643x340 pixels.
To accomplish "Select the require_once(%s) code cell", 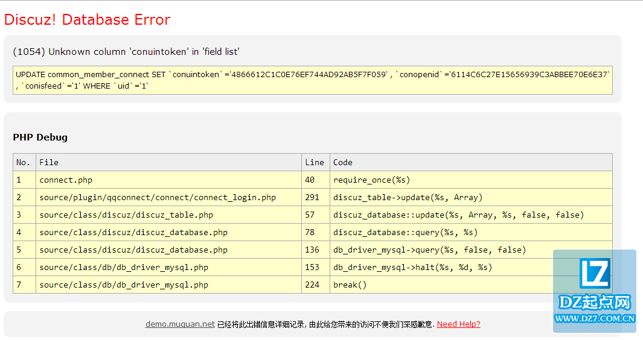I will point(471,180).
